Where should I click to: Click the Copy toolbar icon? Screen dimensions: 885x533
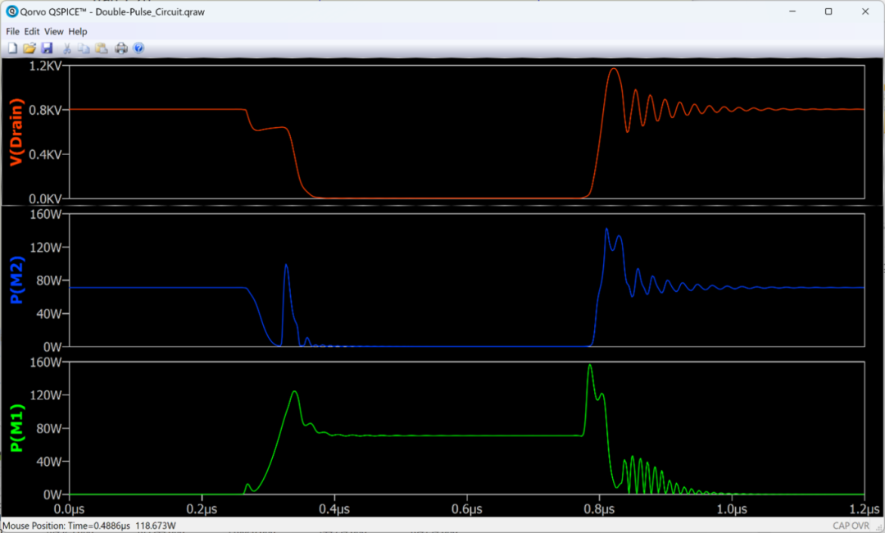[x=84, y=48]
